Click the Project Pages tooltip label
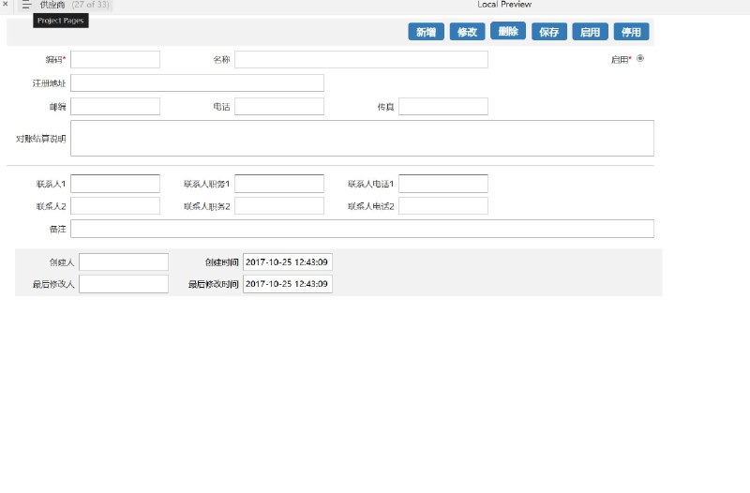 click(x=61, y=21)
